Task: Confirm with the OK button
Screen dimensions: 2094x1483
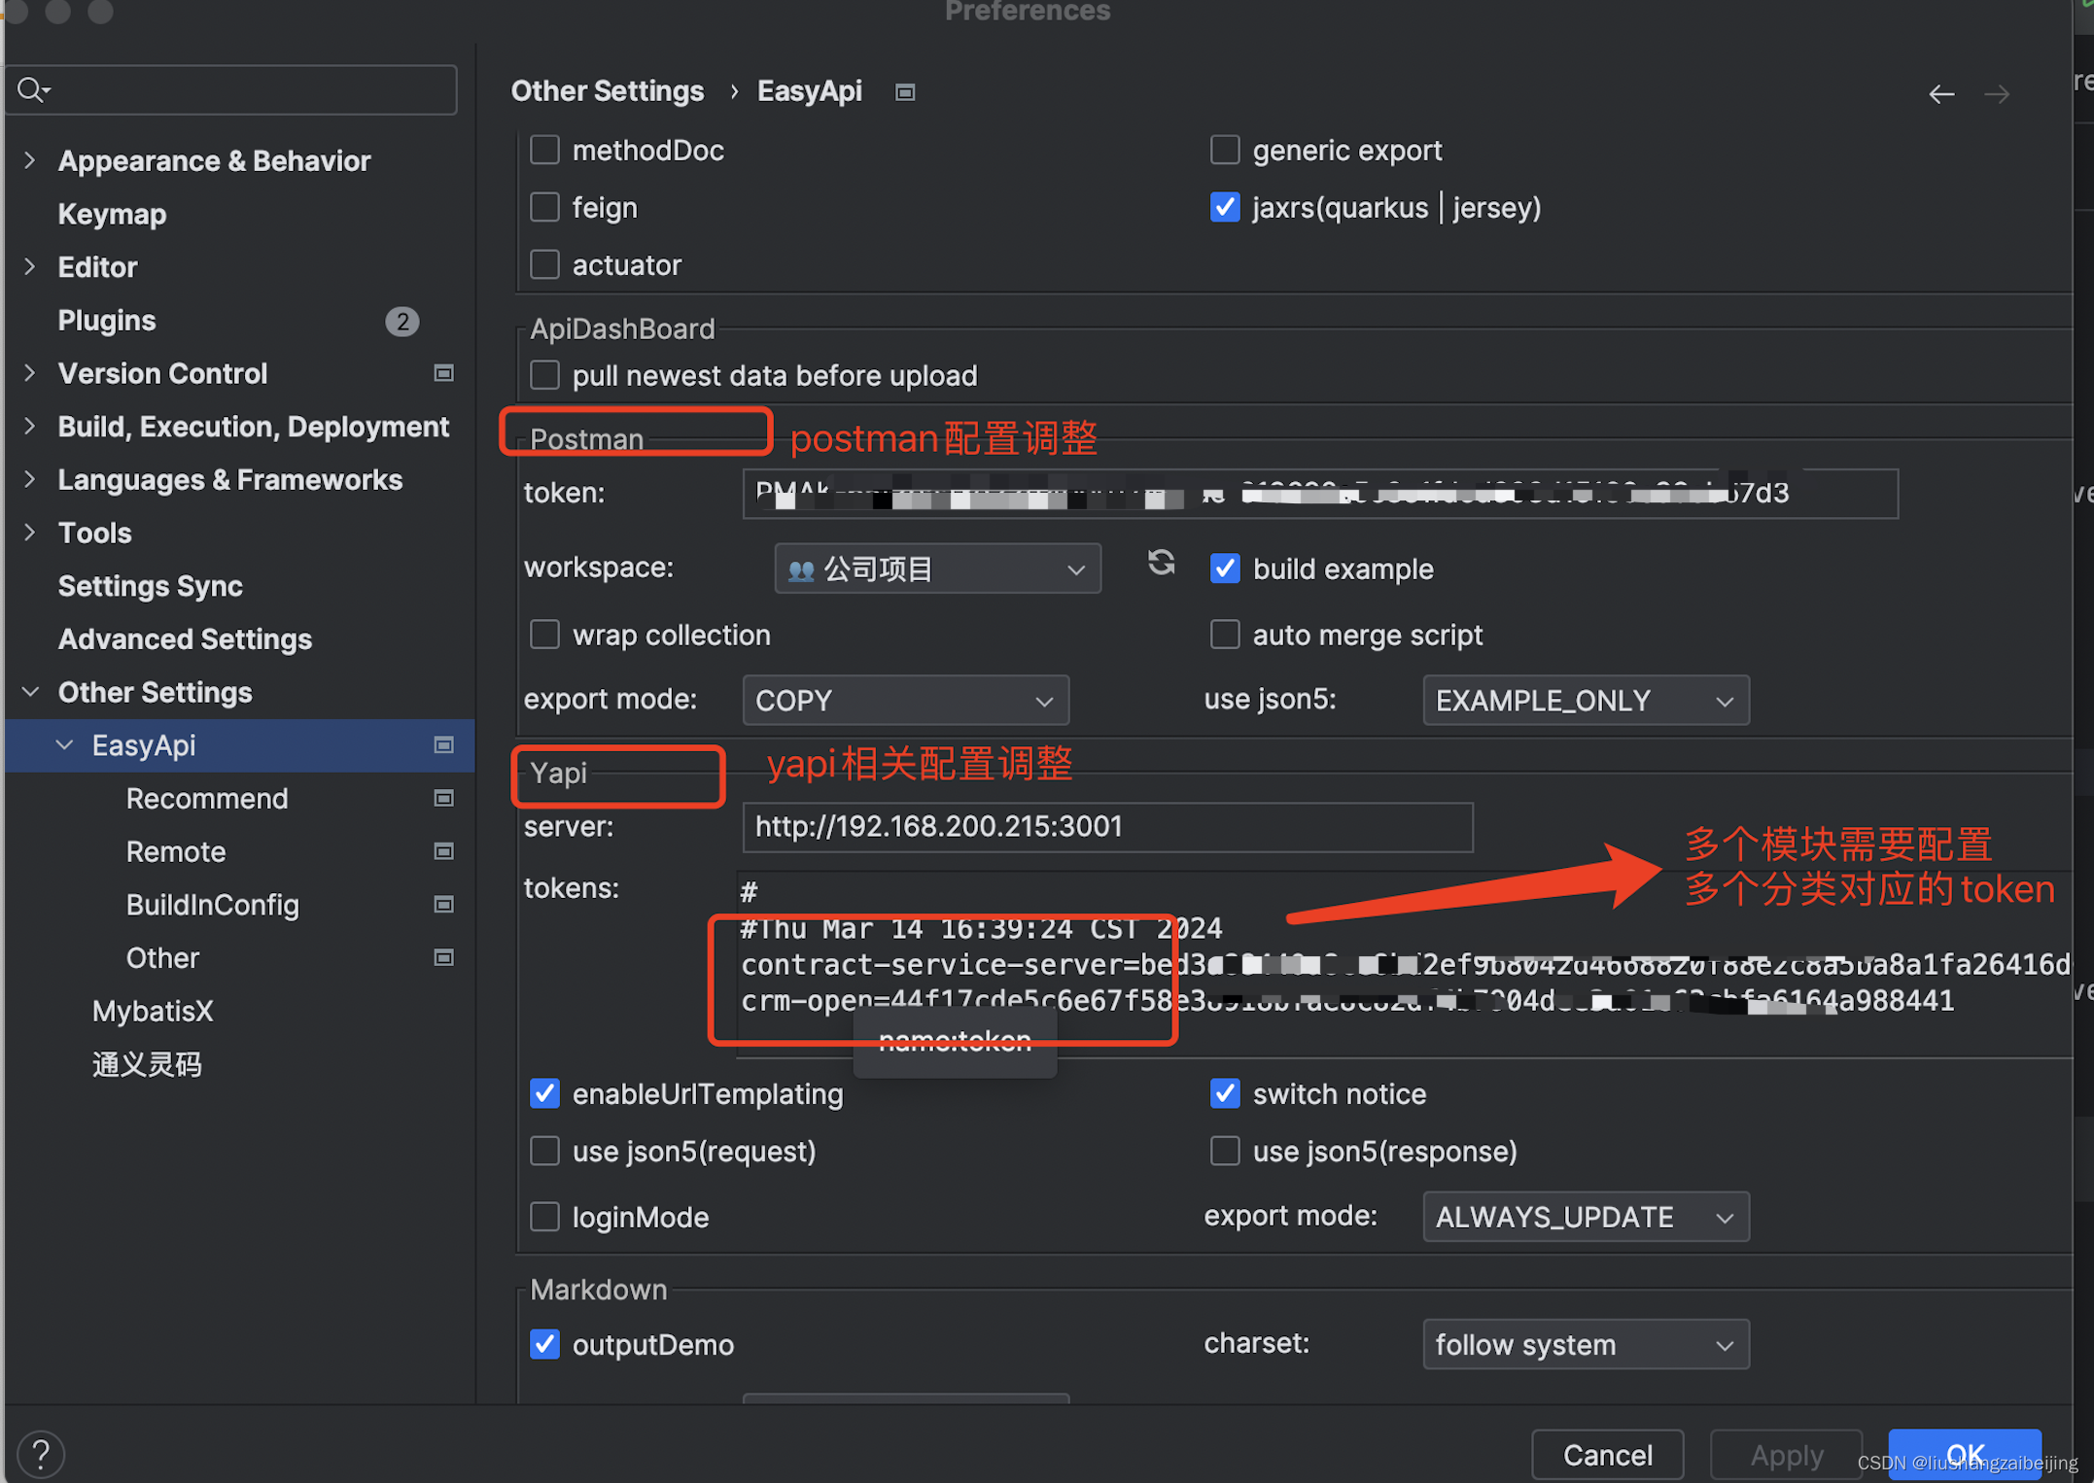Action: [x=1965, y=1455]
